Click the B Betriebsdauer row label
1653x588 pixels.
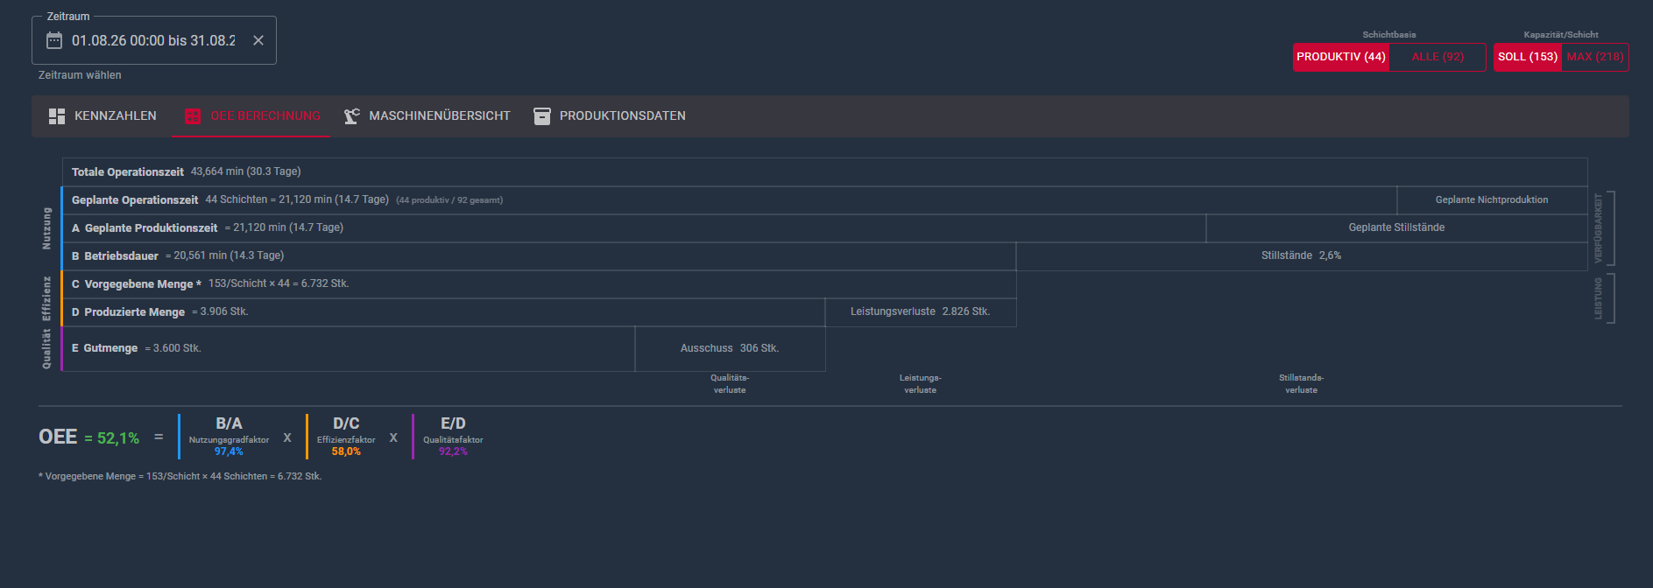tap(115, 256)
